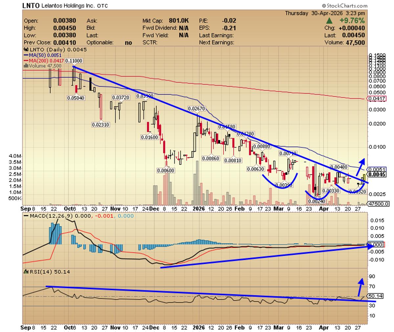Click the 0.00480 April high label
Screen dimensions: 394x332
[x=339, y=166]
